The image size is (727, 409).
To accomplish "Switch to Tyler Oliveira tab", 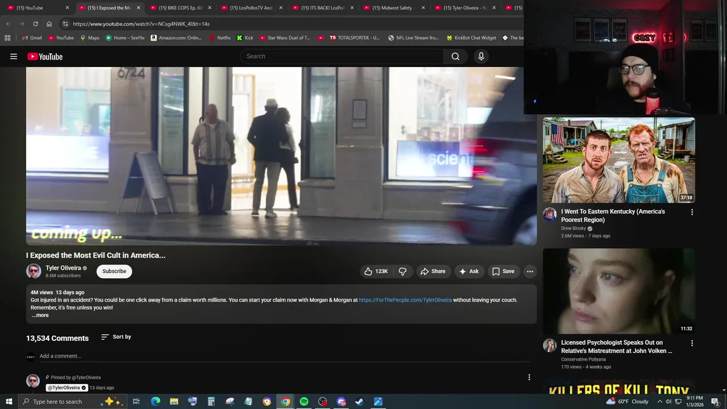I will 464,8.
